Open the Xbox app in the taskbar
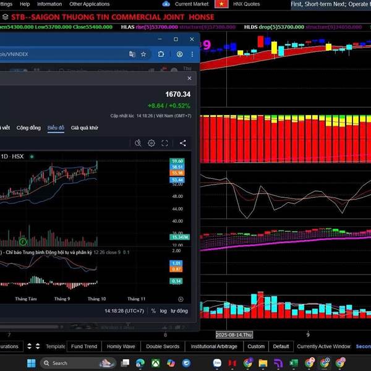The image size is (371, 371). click(155, 363)
